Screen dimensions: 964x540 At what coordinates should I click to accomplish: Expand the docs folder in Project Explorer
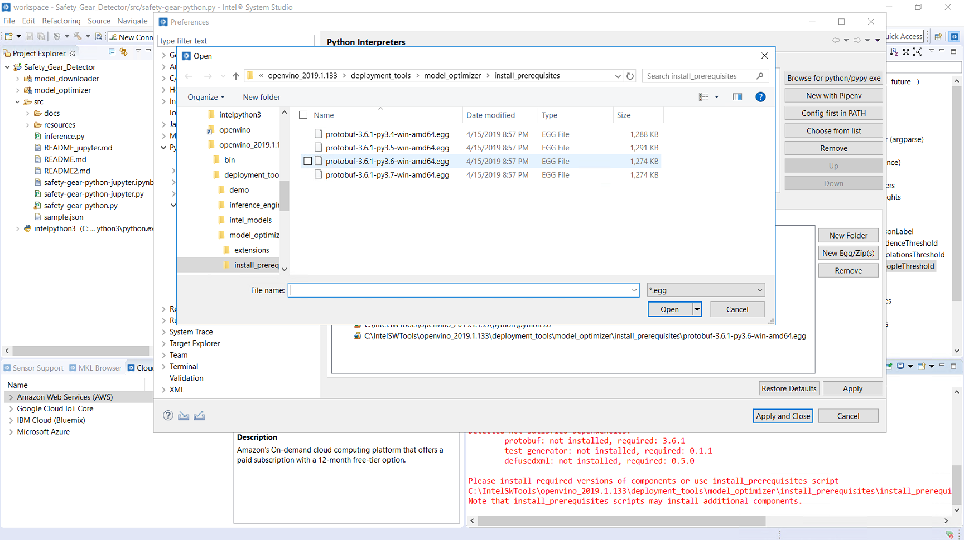click(x=28, y=113)
